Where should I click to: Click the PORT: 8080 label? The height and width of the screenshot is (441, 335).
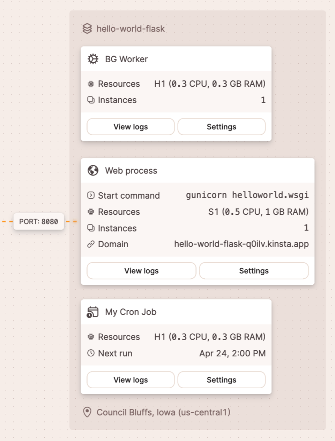coord(39,222)
